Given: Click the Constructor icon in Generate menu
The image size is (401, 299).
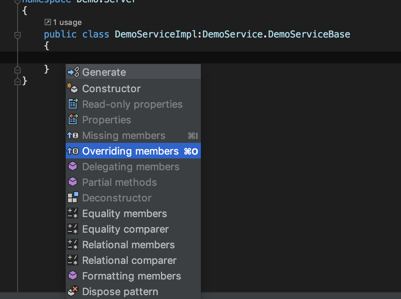Looking at the screenshot, I should point(73,89).
